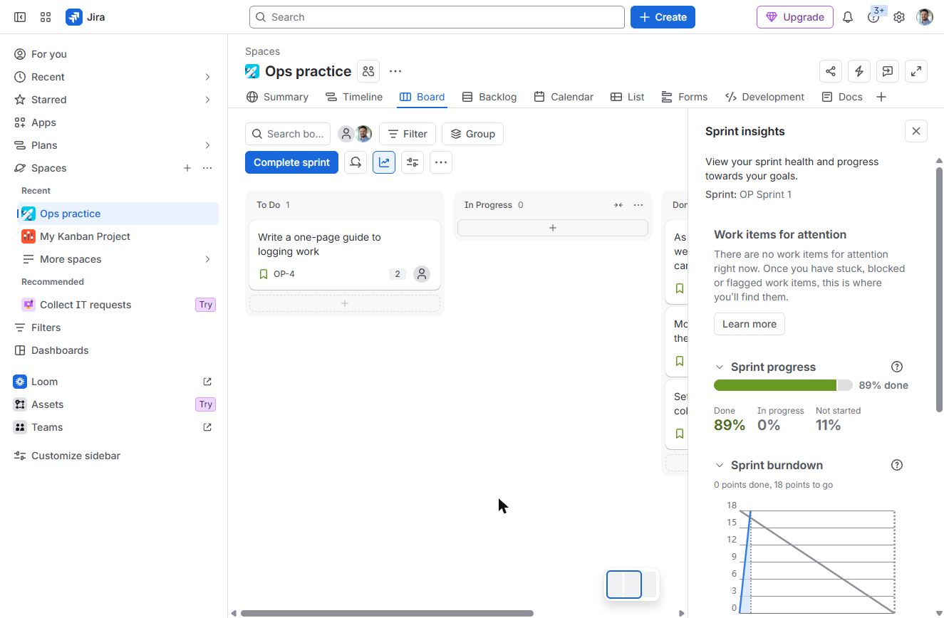
Task: Filter by unassigned avatar
Action: coord(346,134)
